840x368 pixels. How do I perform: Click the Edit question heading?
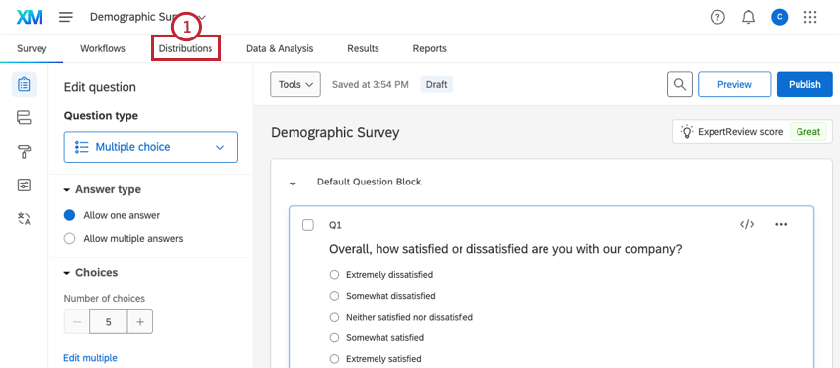tap(100, 87)
